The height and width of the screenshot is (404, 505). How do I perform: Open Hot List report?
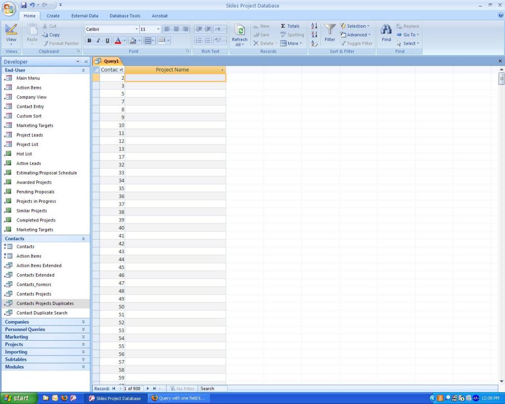(x=24, y=154)
